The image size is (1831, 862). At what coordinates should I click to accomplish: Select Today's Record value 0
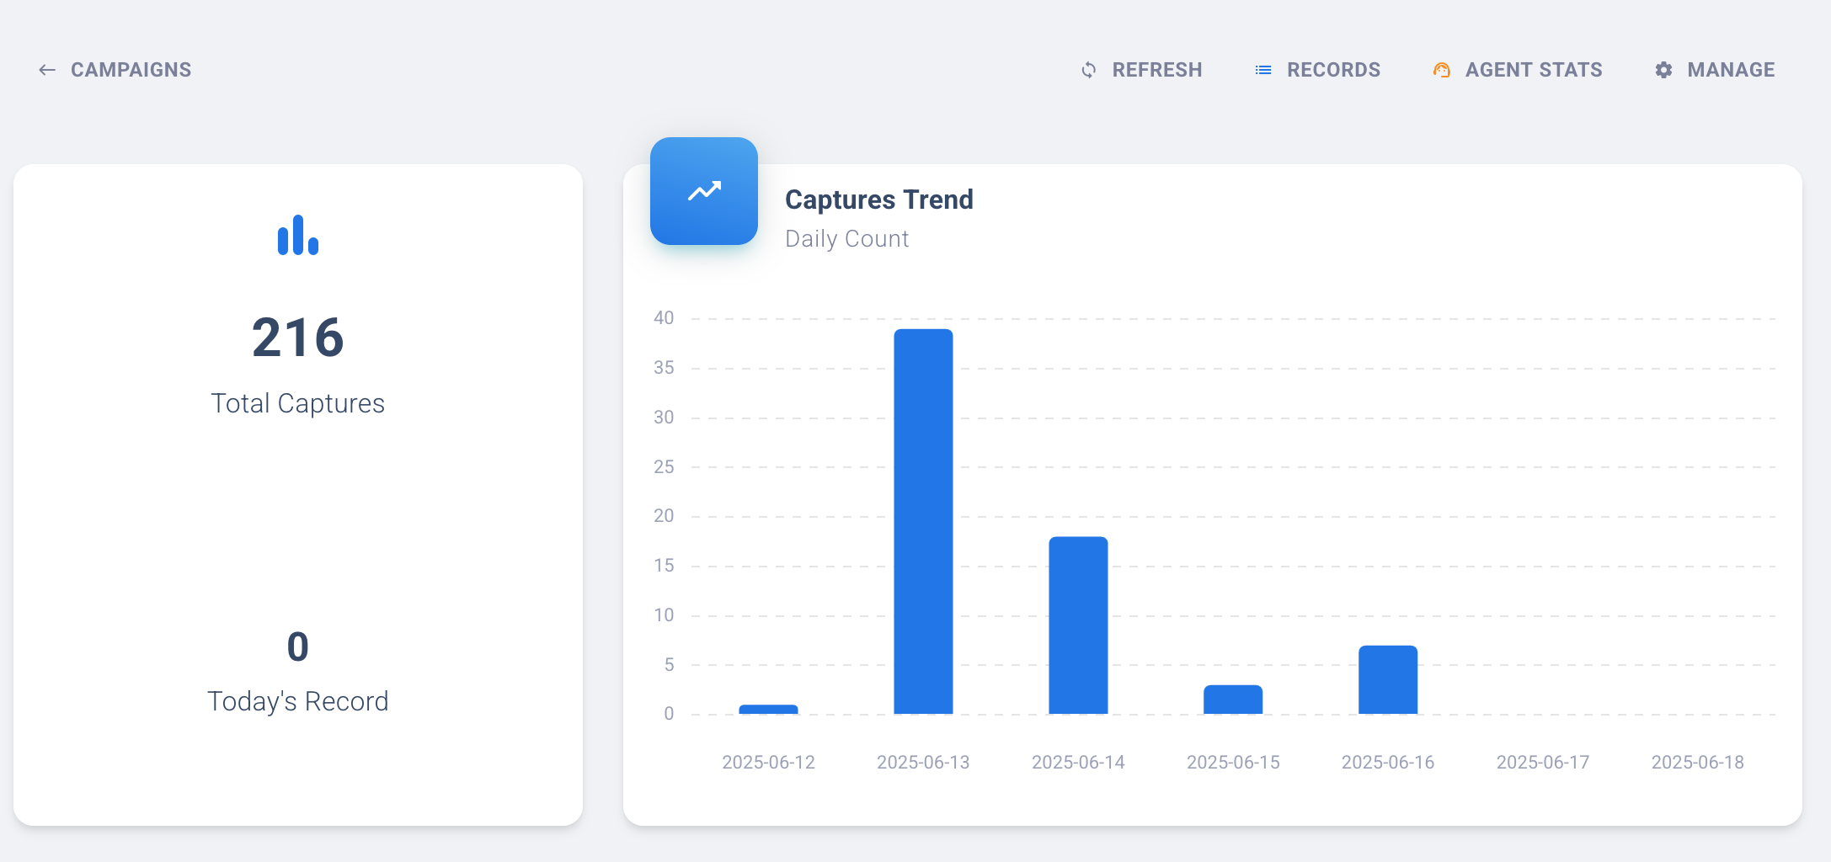(x=298, y=647)
